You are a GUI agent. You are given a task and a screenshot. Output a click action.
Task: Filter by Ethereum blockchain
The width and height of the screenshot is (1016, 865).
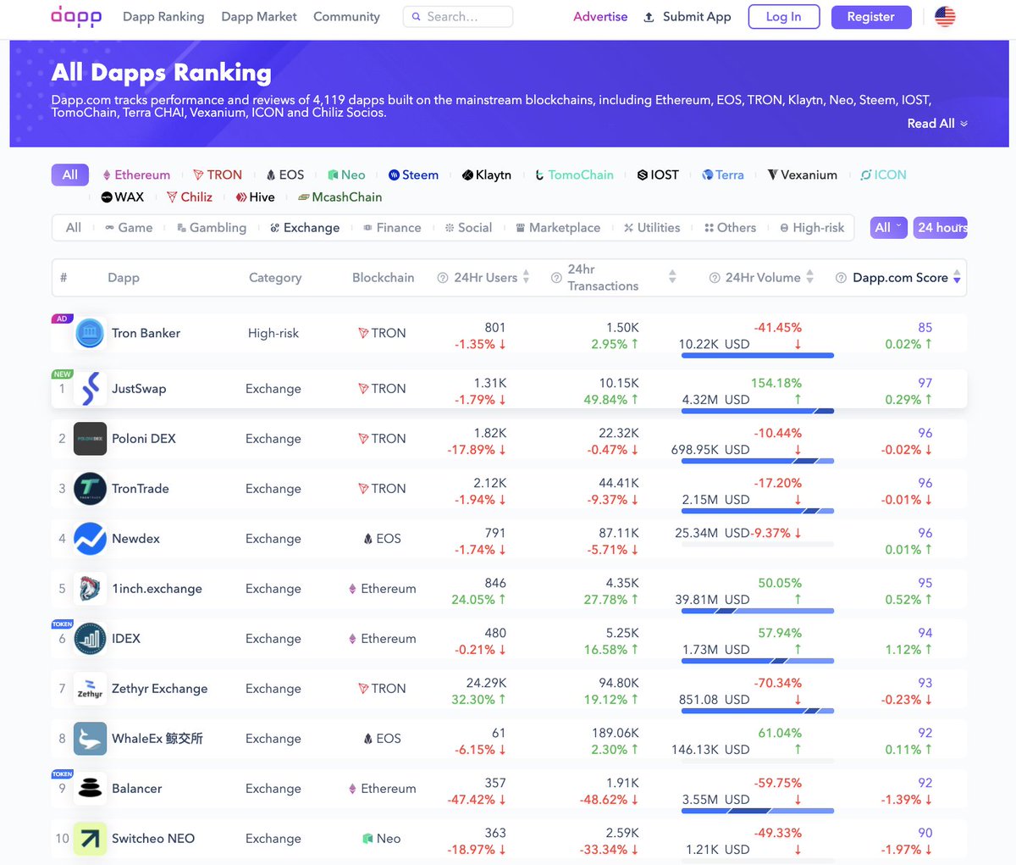tap(136, 175)
